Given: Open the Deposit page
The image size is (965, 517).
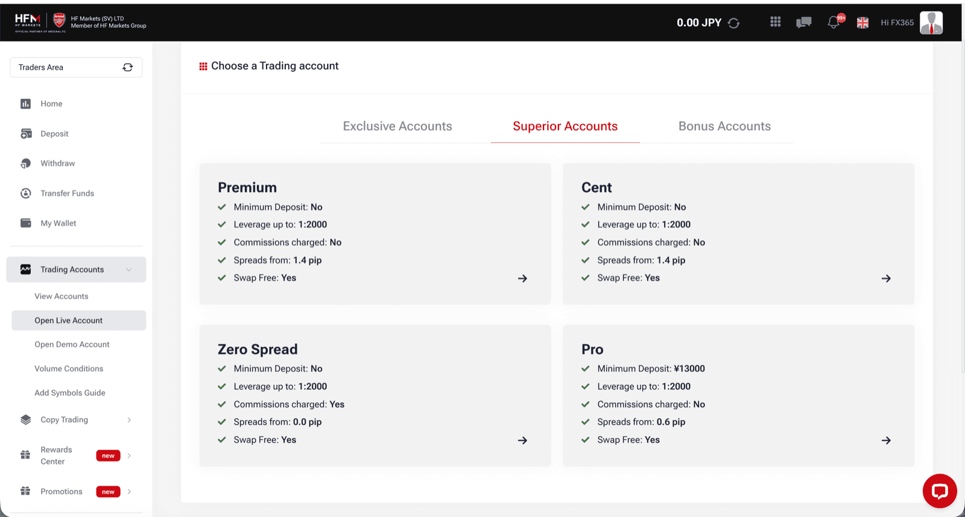Looking at the screenshot, I should coord(54,134).
